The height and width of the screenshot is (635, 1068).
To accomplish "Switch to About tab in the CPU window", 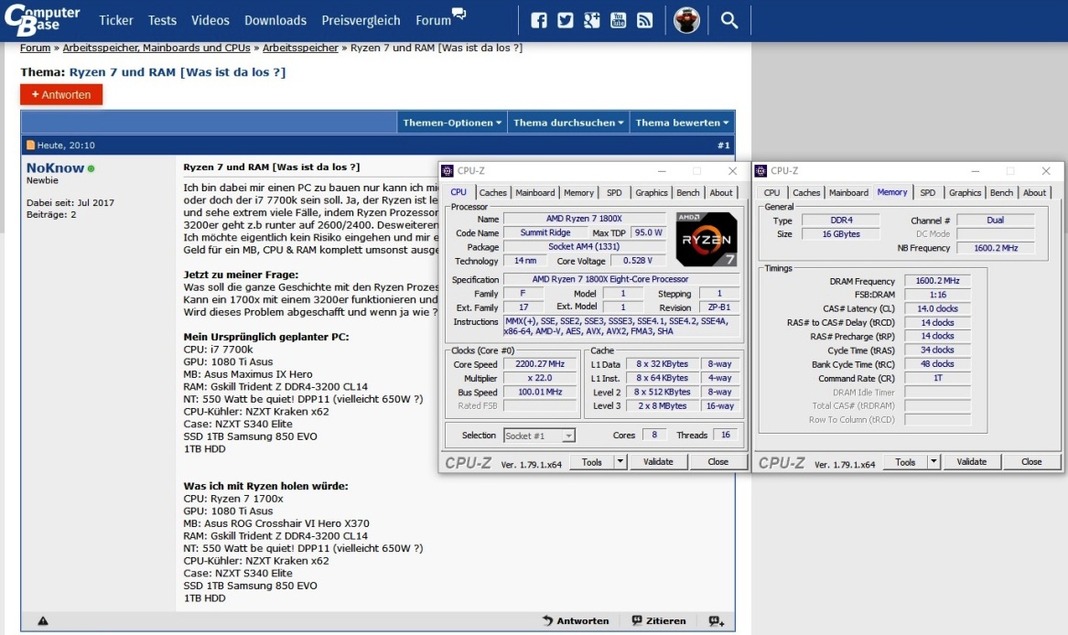I will tap(721, 193).
